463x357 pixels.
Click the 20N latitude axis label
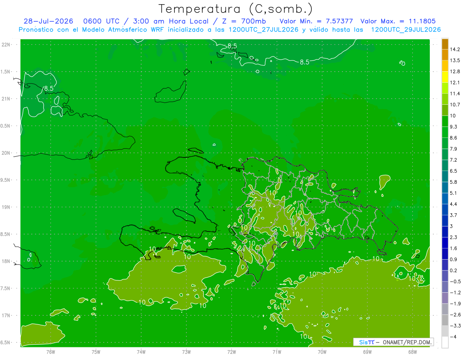tap(6, 153)
